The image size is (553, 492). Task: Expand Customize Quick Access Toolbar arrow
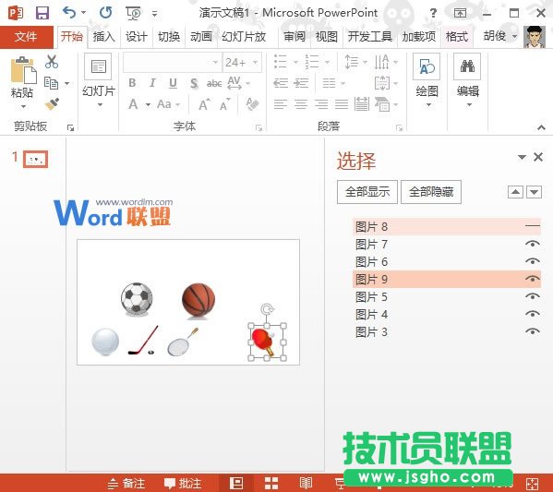coord(154,14)
